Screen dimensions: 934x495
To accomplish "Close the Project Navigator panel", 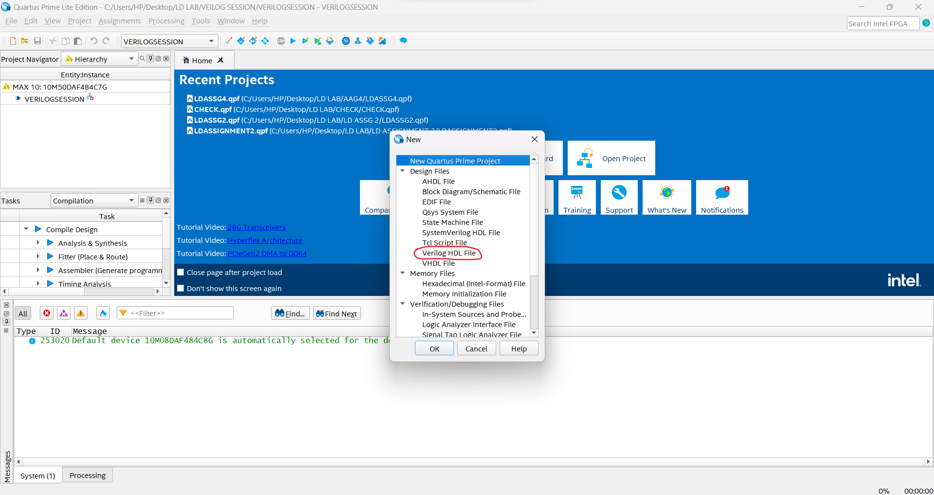I will (166, 58).
